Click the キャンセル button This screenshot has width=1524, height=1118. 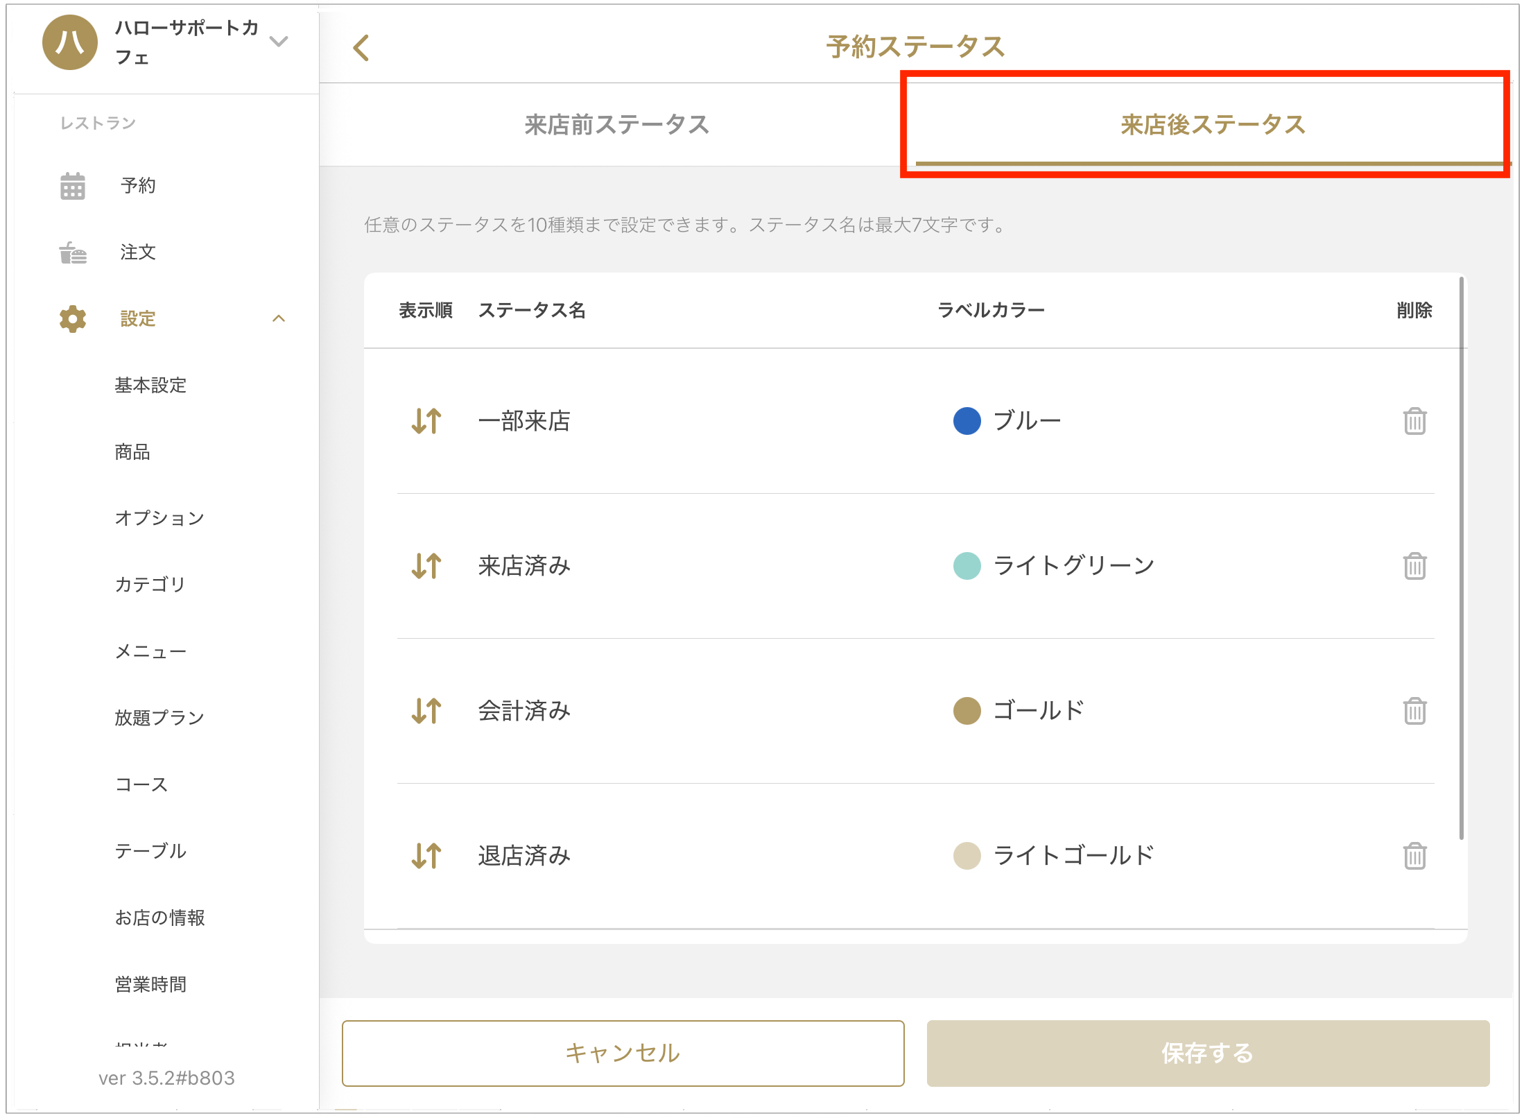point(623,1053)
